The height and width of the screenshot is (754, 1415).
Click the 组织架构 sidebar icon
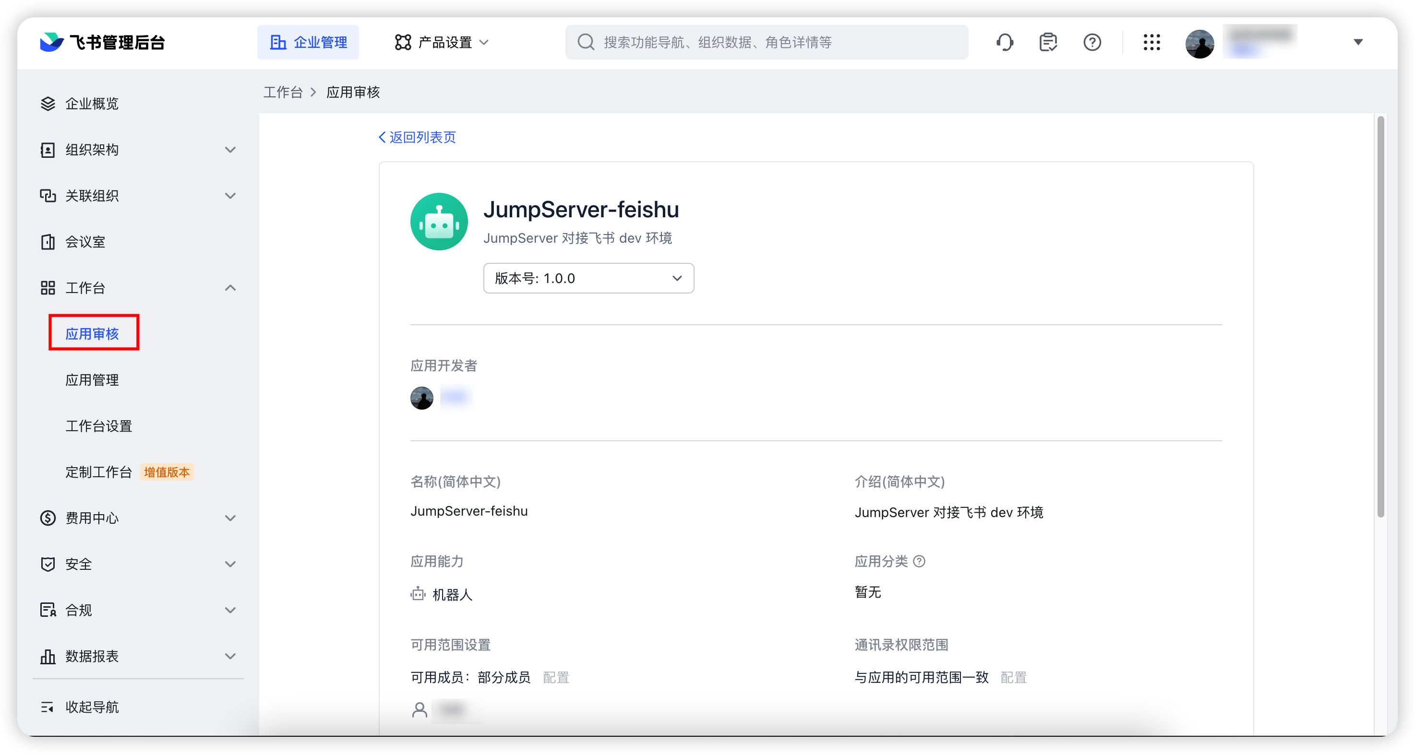tap(48, 150)
